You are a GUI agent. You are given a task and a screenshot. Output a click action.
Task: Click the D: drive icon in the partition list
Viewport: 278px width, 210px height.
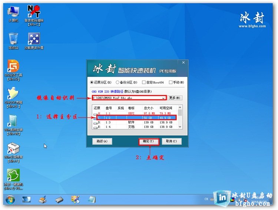[95, 123]
